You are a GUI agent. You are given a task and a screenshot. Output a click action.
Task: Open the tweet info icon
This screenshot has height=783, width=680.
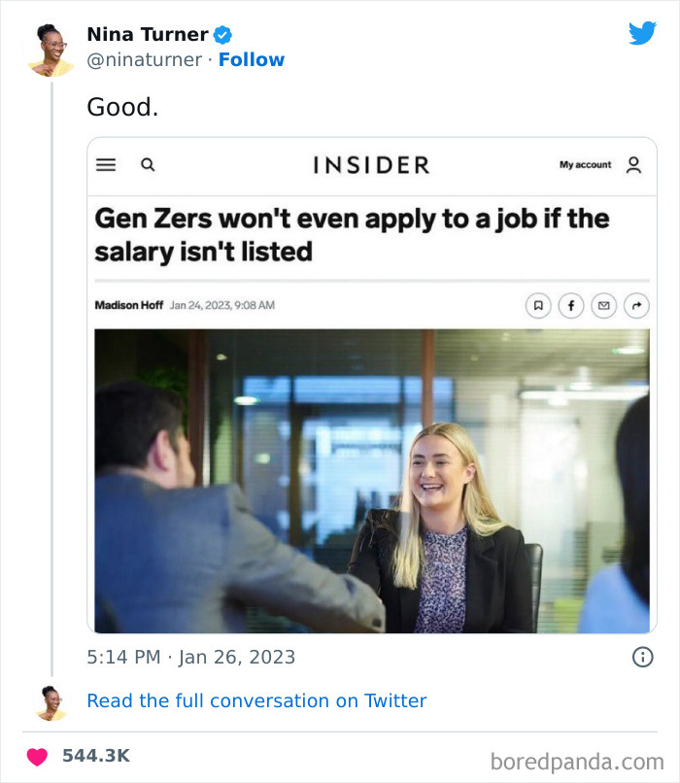[641, 657]
